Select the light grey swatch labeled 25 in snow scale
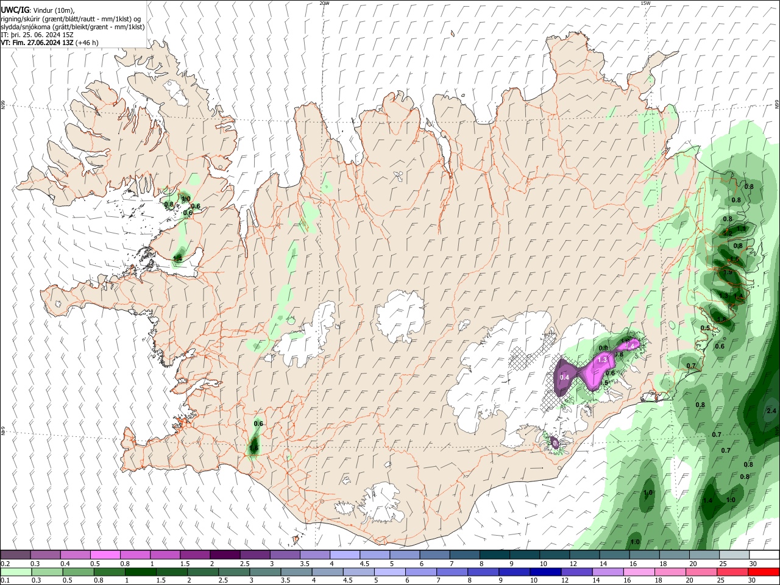The image size is (780, 585). (734, 555)
